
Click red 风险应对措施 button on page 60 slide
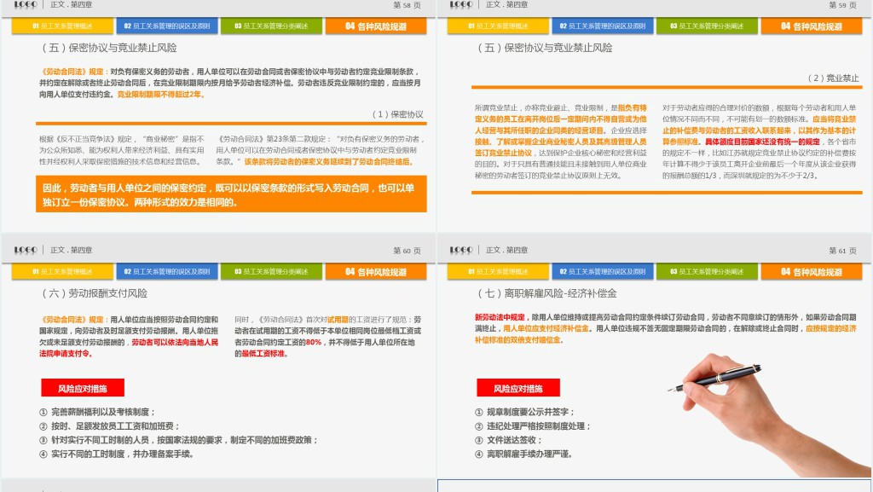coord(83,388)
